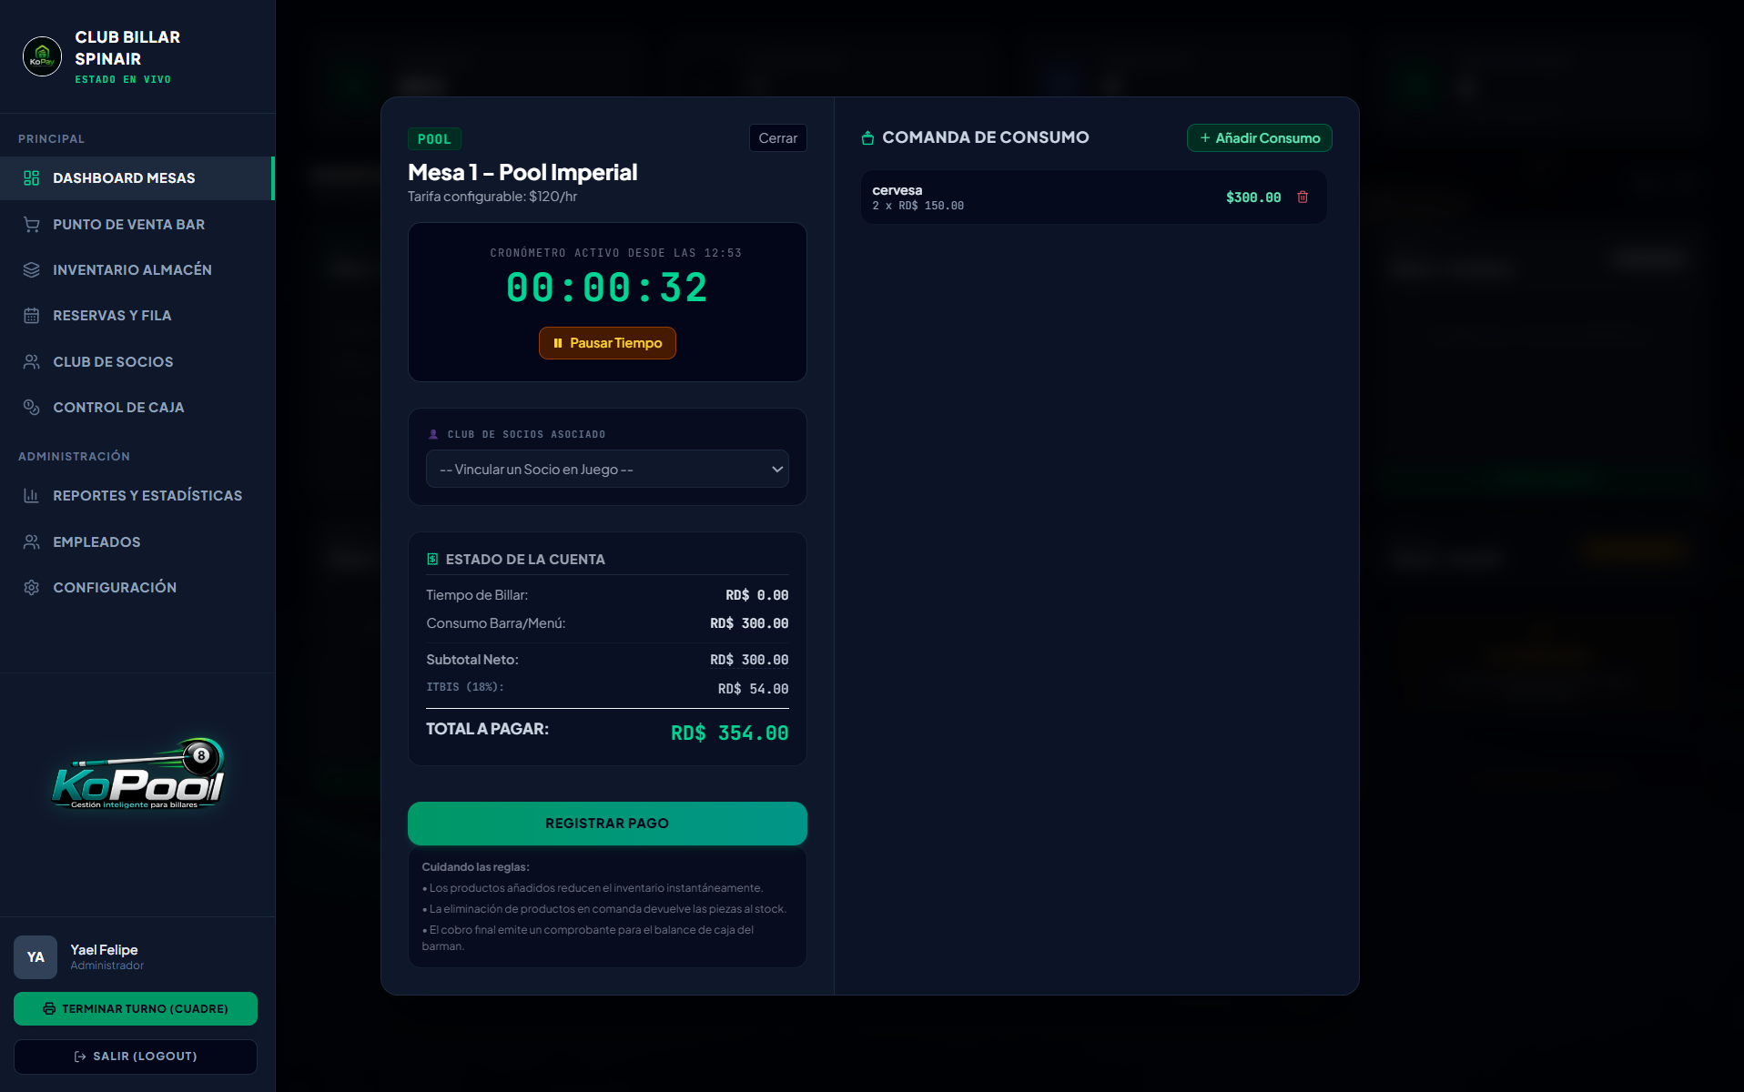Click Registrar Pago button
1744x1092 pixels.
pos(607,824)
